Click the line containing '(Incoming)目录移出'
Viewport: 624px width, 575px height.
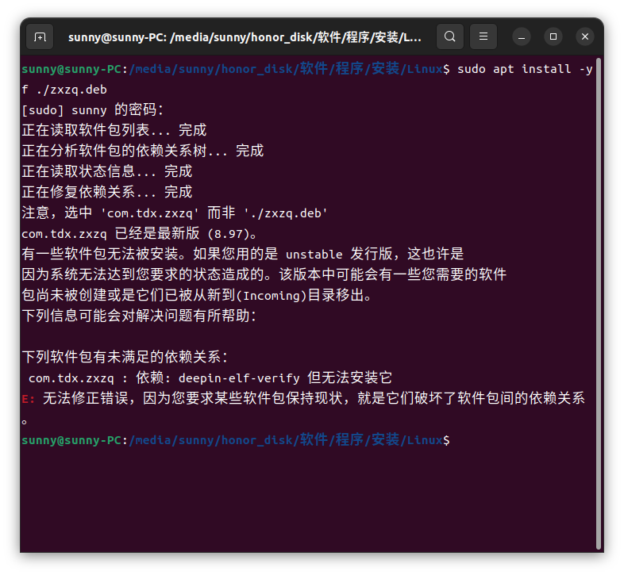pos(196,296)
